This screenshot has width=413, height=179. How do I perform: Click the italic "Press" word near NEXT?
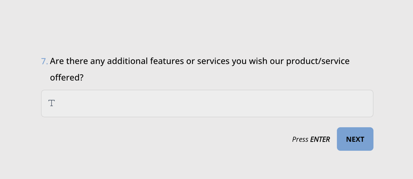point(300,139)
